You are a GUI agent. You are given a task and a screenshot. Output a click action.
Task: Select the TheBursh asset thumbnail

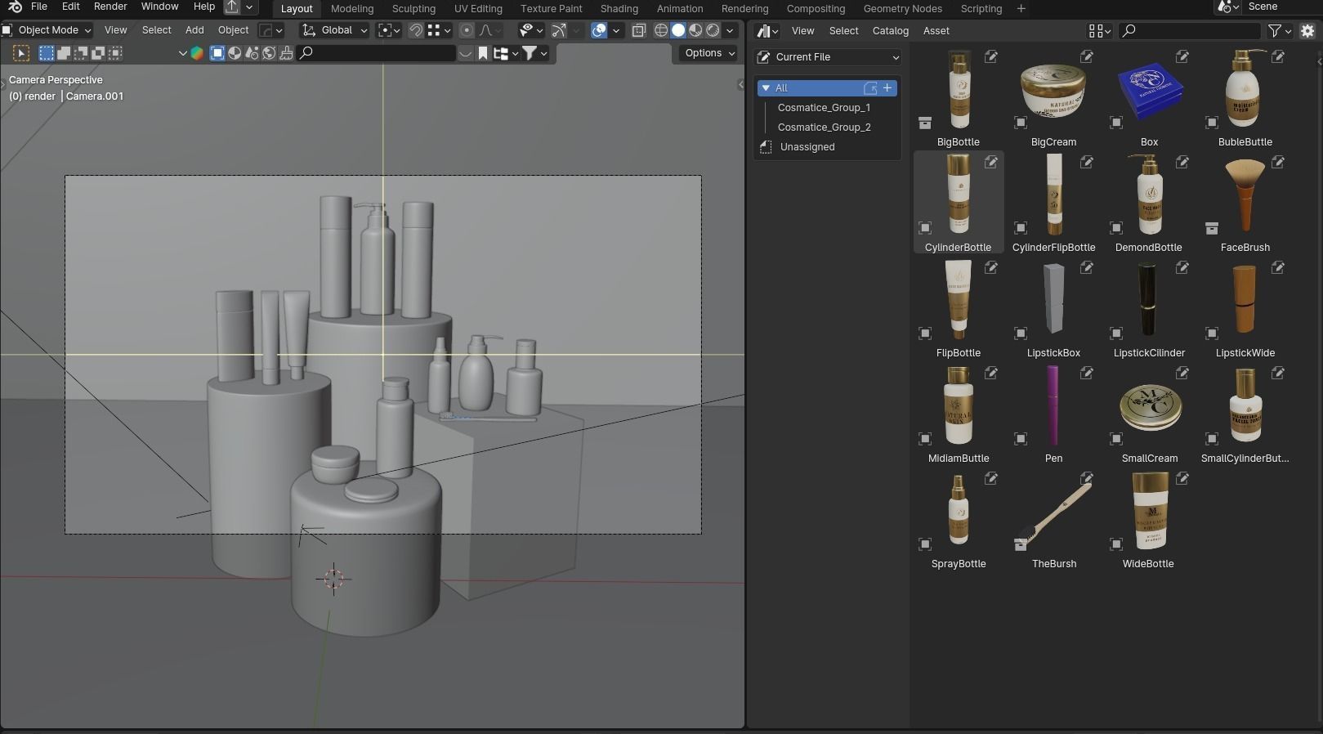(x=1053, y=518)
